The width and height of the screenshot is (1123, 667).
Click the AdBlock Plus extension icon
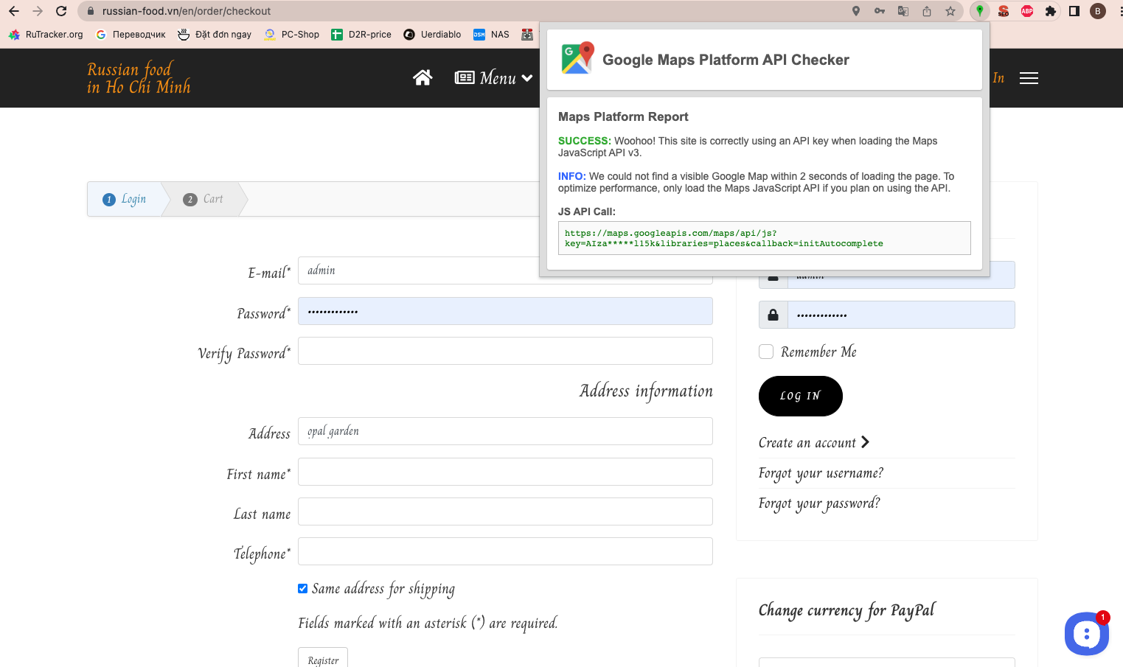tap(1027, 11)
